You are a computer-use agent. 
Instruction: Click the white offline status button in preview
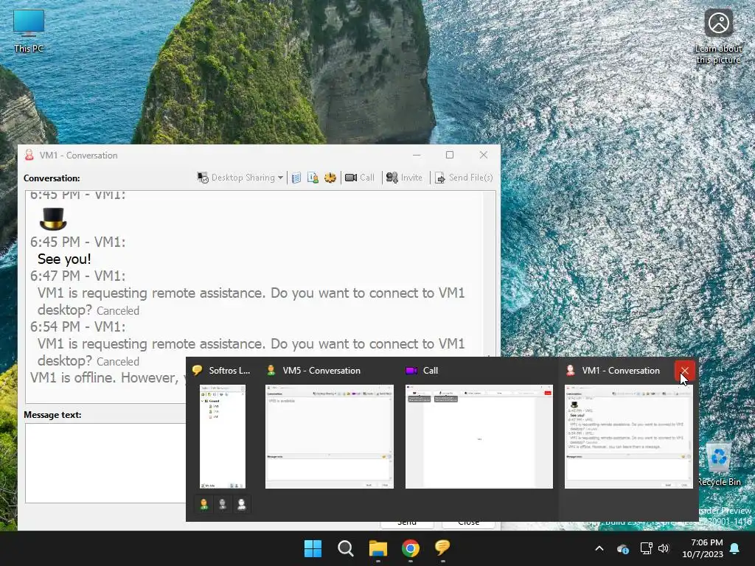click(241, 504)
